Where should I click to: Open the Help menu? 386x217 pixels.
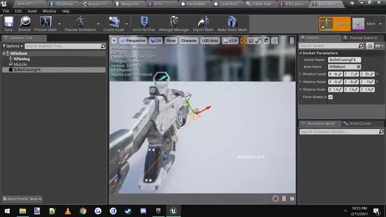tap(66, 11)
